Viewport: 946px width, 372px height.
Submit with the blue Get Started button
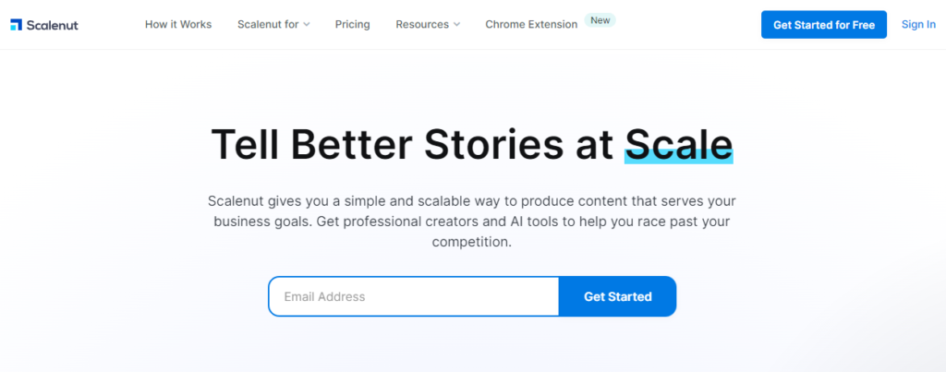[x=617, y=296]
